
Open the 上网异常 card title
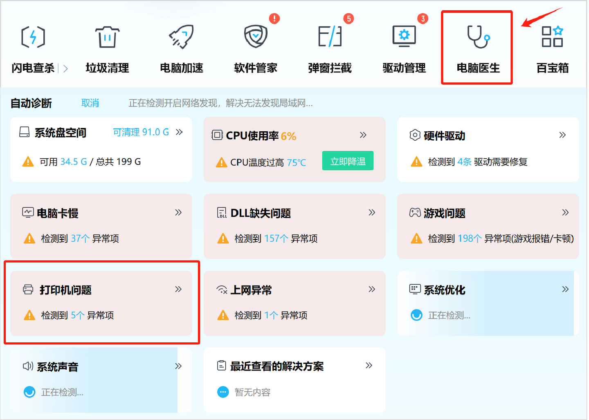pyautogui.click(x=251, y=290)
